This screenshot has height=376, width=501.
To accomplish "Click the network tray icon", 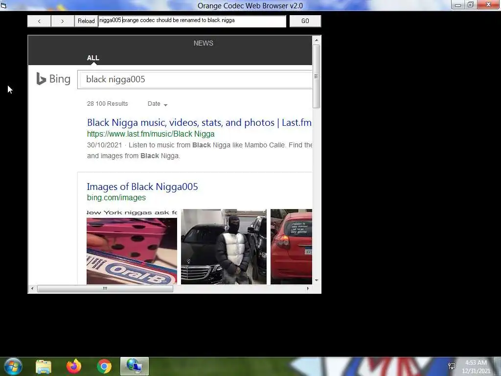I will pyautogui.click(x=452, y=366).
